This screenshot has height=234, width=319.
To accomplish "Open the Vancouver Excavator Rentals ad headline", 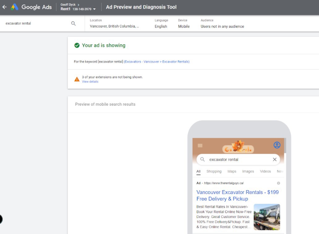I will click(237, 195).
